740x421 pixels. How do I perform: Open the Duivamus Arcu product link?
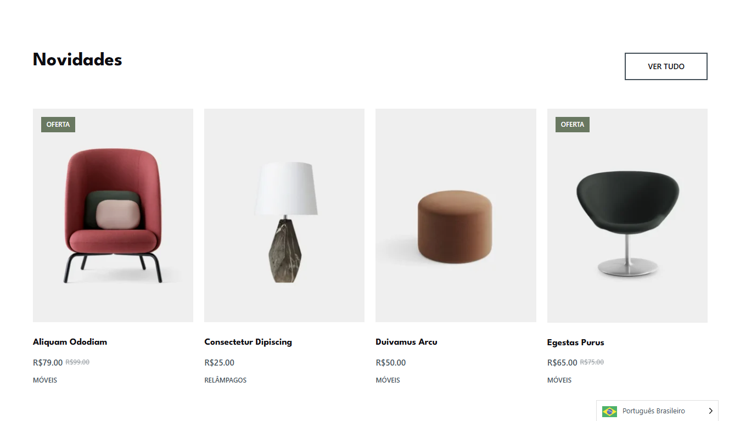(x=406, y=342)
